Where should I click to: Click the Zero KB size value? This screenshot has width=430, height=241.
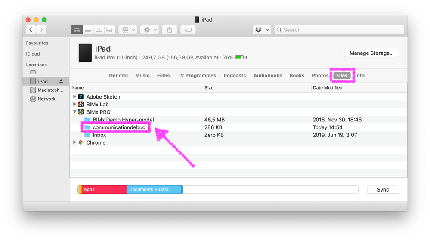click(x=214, y=135)
